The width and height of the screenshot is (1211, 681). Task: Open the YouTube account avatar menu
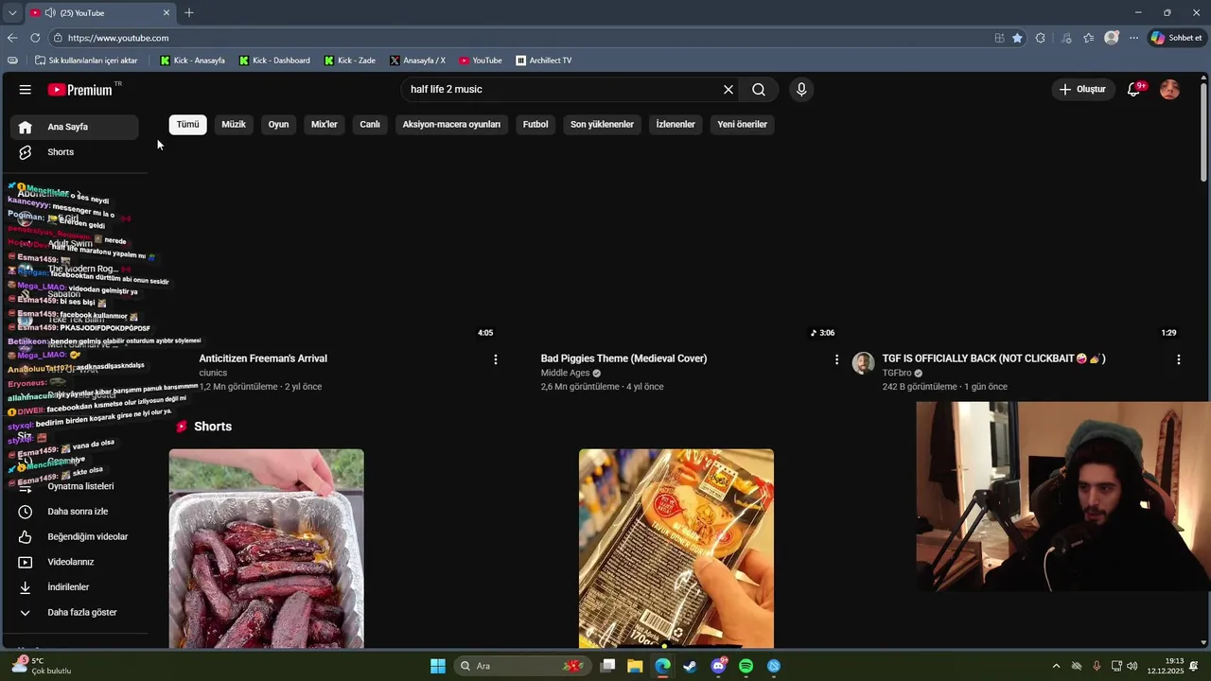click(1169, 90)
